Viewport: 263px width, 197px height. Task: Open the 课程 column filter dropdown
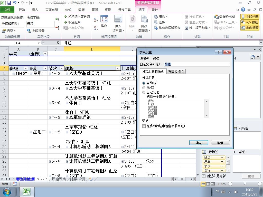point(118,68)
